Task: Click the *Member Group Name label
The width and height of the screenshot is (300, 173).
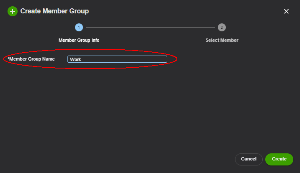Action: [31, 59]
